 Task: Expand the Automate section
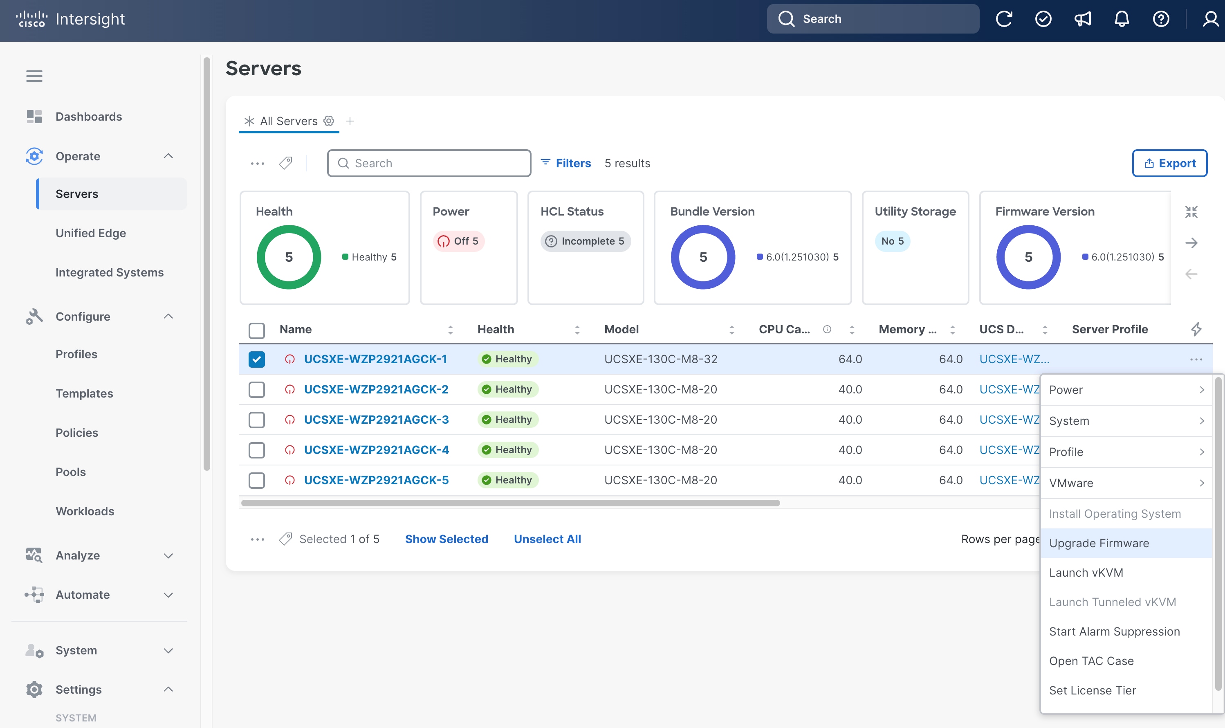pos(168,595)
